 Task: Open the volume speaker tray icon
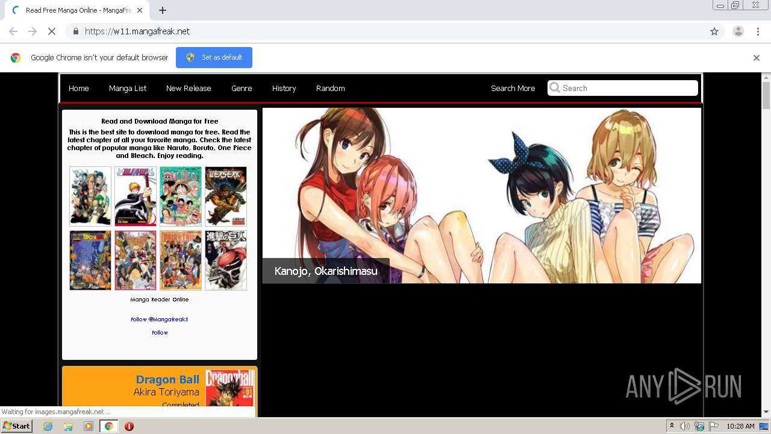(x=685, y=426)
